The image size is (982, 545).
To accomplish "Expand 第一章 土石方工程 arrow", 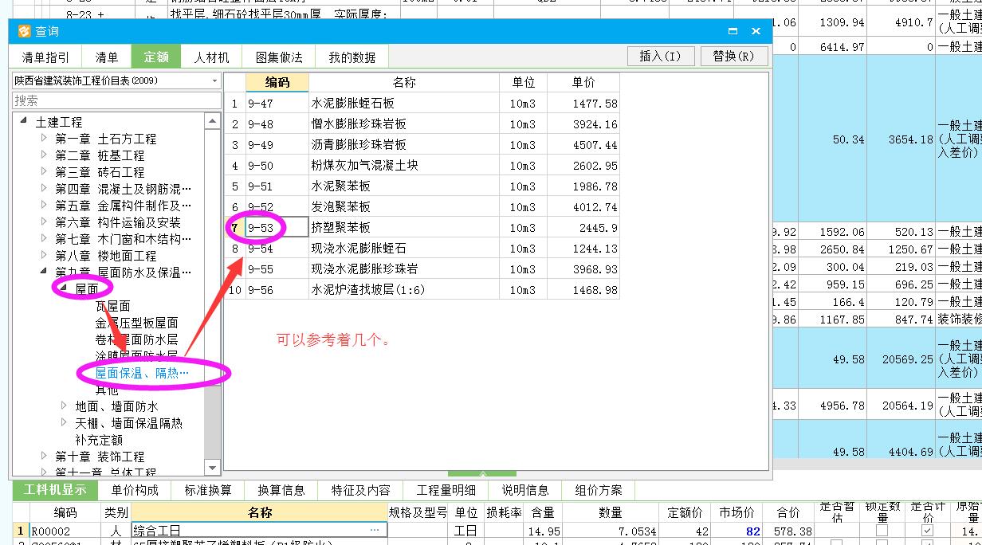I will pos(44,138).
